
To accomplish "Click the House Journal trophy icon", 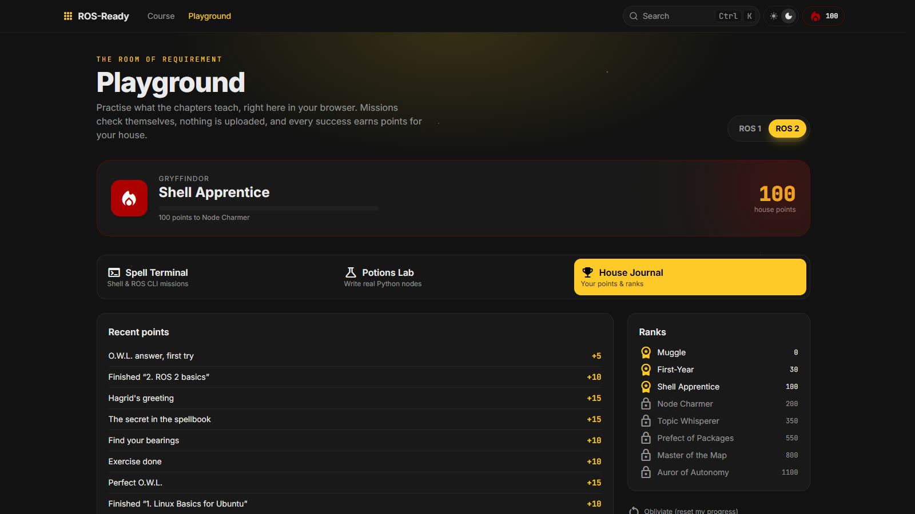I will pyautogui.click(x=587, y=272).
